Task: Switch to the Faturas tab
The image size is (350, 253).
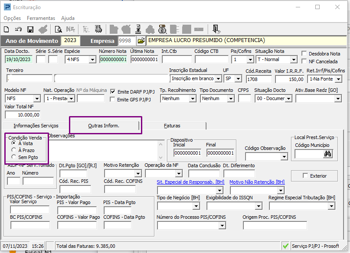Action: coord(172,126)
